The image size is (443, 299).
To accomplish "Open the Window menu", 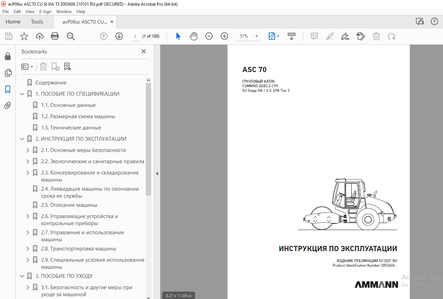I will click(64, 12).
